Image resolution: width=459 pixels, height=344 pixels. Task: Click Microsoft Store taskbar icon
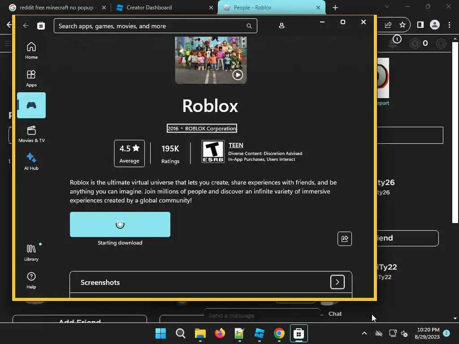click(299, 333)
